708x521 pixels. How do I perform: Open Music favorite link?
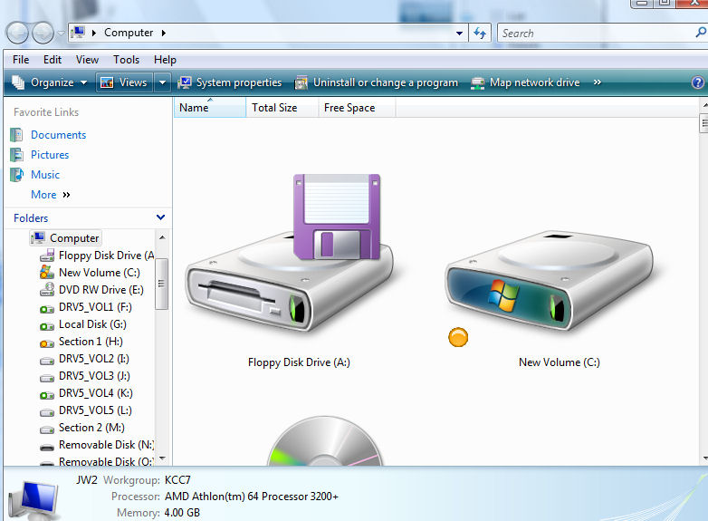tap(45, 174)
